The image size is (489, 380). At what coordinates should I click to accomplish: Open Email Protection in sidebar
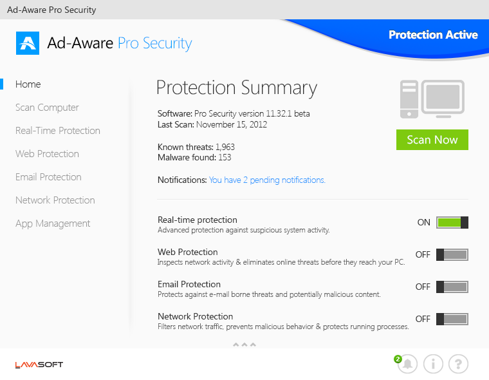[x=48, y=177]
